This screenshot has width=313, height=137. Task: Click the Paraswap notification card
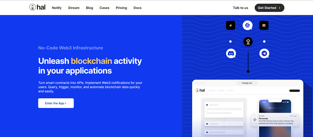[275, 120]
